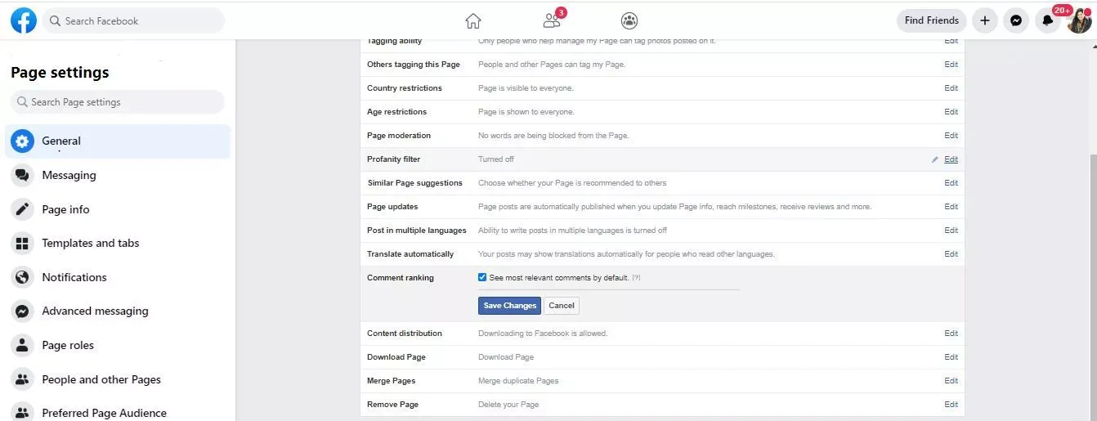Expand the Profanity filter setting via Edit
Screen dimensions: 1097x421
coord(951,159)
